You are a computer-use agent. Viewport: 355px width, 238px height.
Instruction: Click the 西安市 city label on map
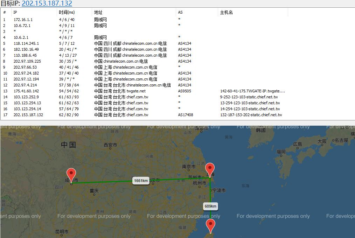pos(110,145)
